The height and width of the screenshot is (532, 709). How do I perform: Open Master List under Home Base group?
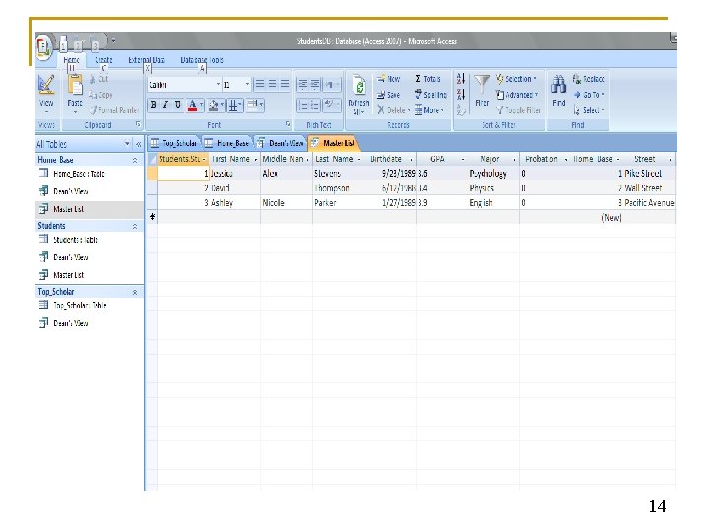pyautogui.click(x=62, y=209)
